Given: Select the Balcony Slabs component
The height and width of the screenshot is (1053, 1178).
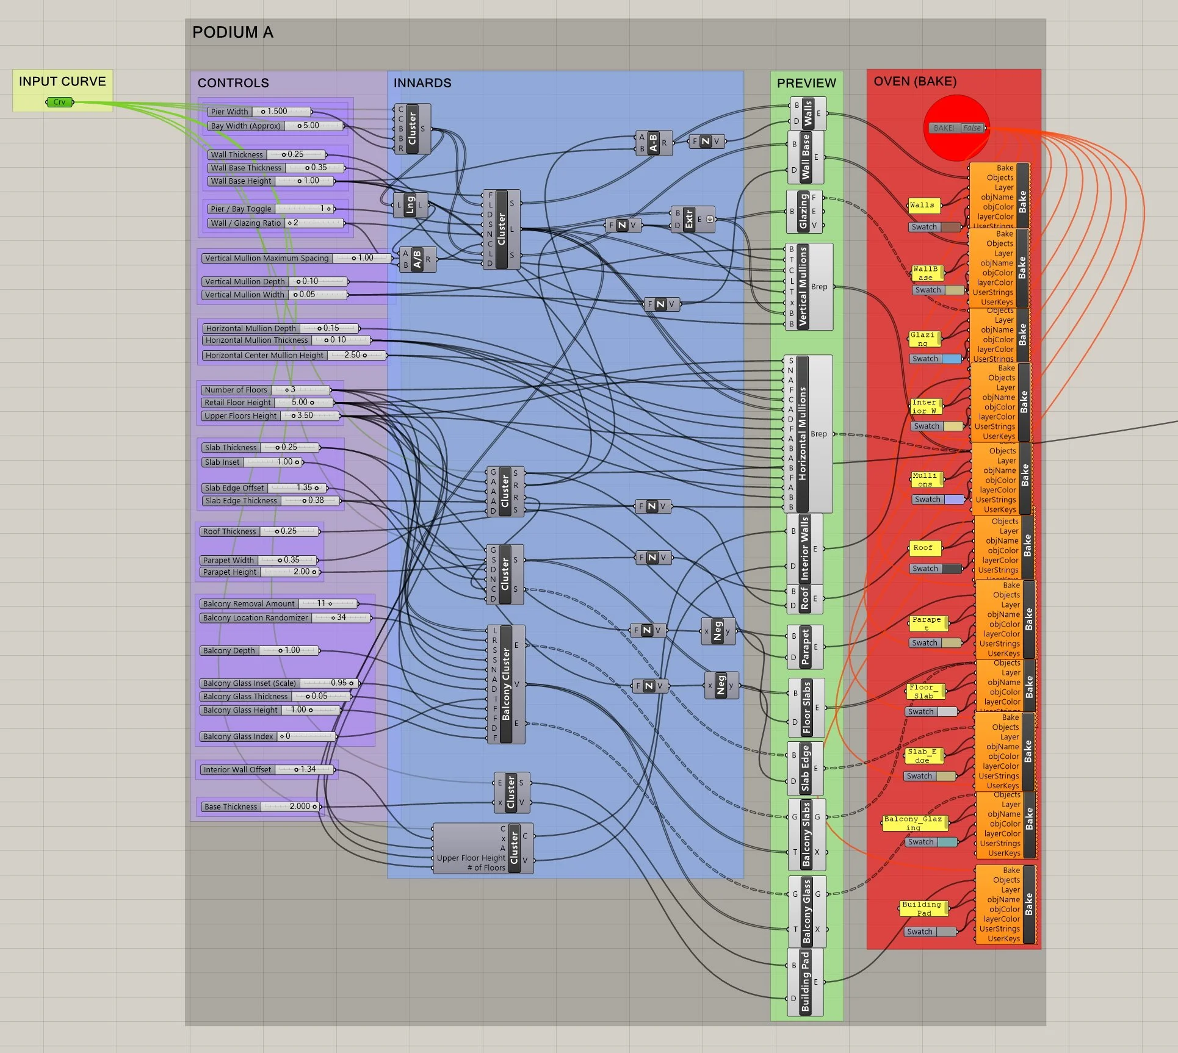Looking at the screenshot, I should [x=806, y=834].
